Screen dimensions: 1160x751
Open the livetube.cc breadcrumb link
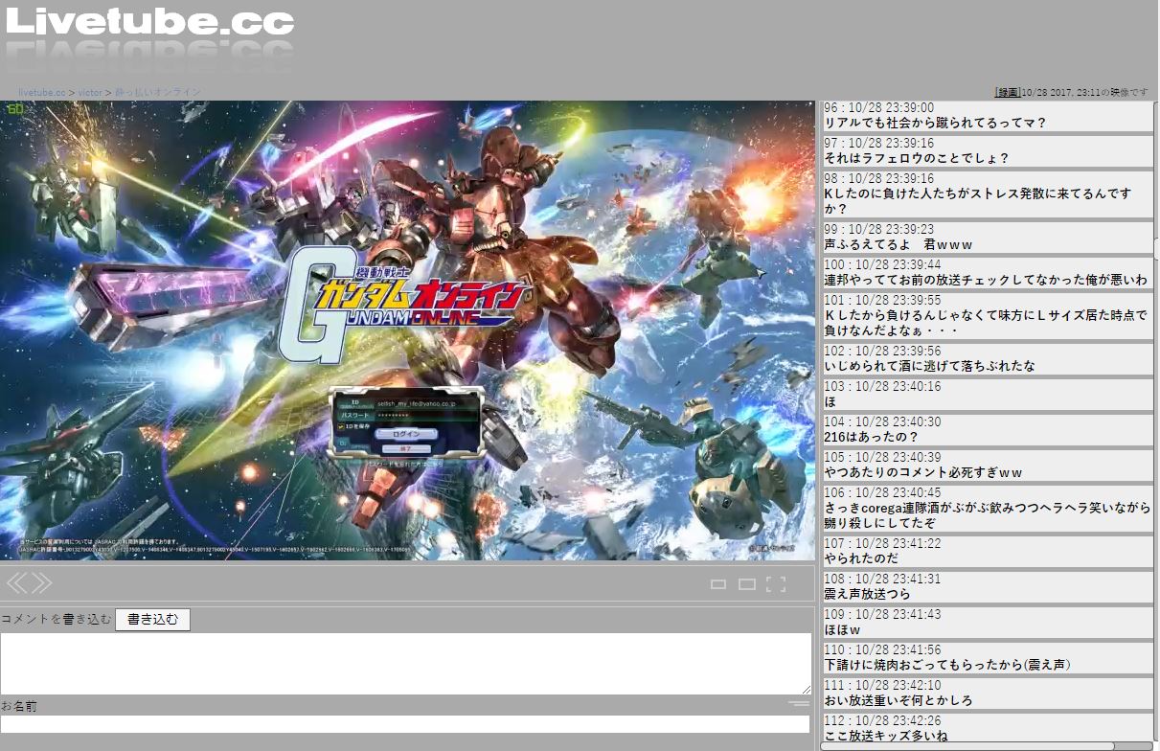41,92
